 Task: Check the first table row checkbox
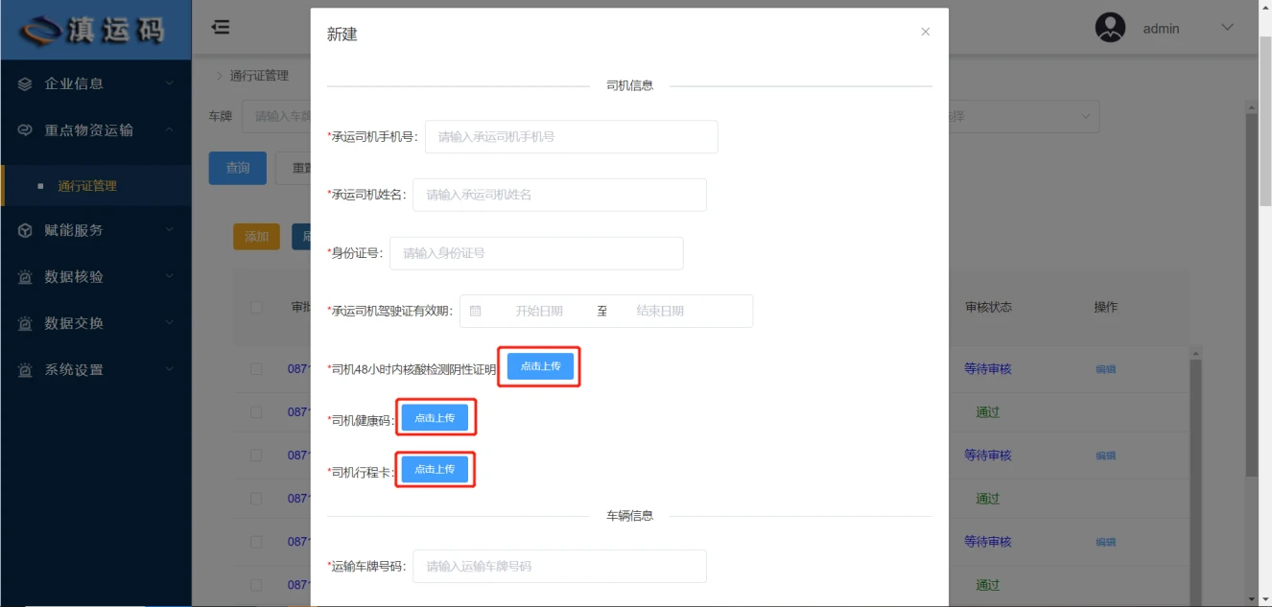256,369
